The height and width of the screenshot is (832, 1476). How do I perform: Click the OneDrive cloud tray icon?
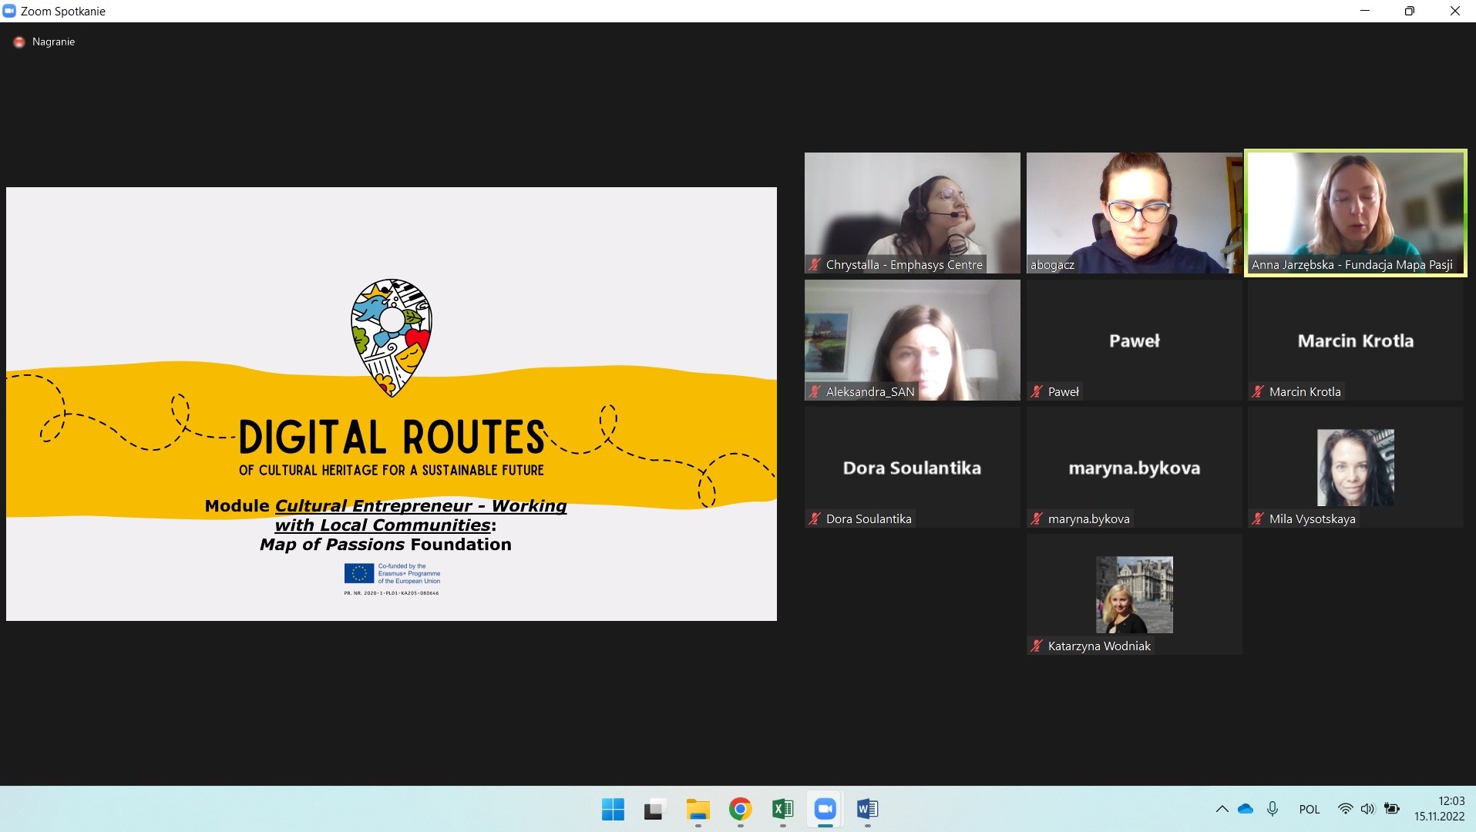click(1246, 809)
